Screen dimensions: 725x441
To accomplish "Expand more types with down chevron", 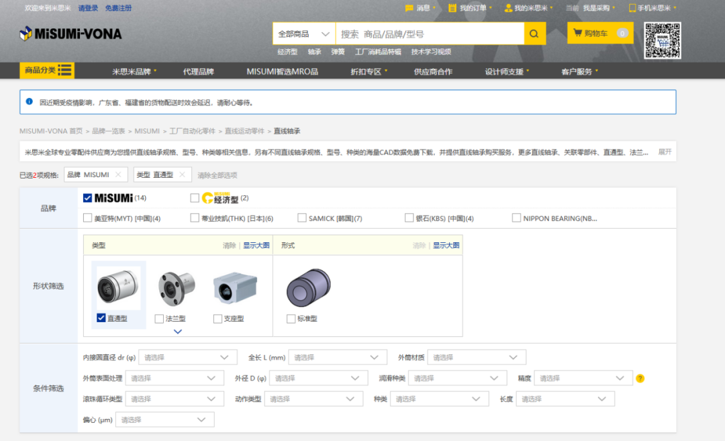I will [177, 332].
